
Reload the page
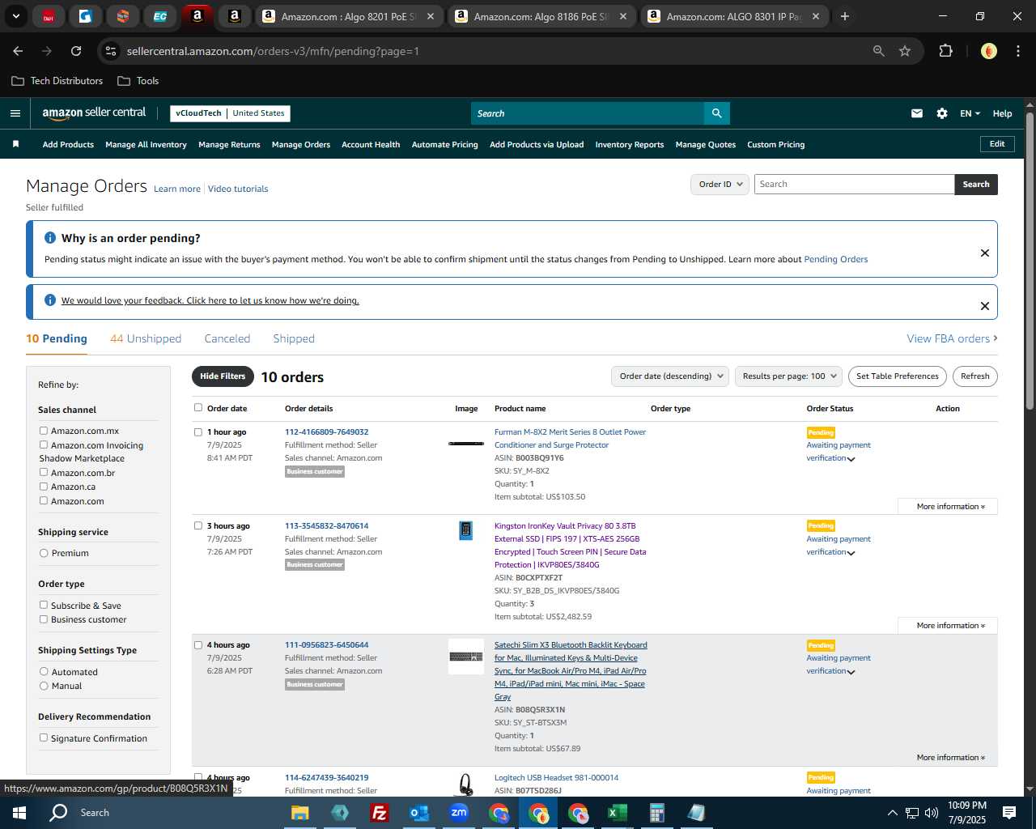point(76,51)
